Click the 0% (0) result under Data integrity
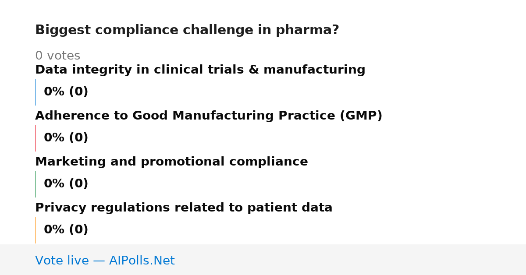Image resolution: width=526 pixels, height=275 pixels. tap(66, 92)
